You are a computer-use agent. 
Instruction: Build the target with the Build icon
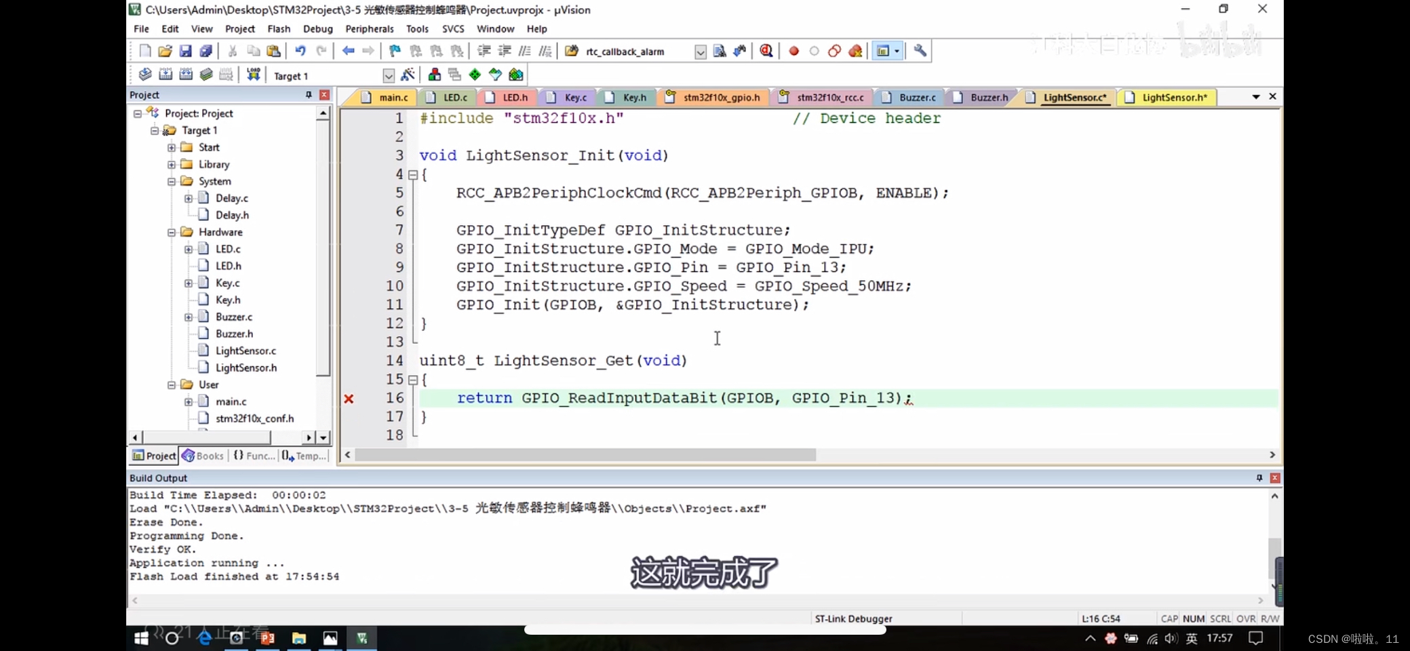click(165, 75)
